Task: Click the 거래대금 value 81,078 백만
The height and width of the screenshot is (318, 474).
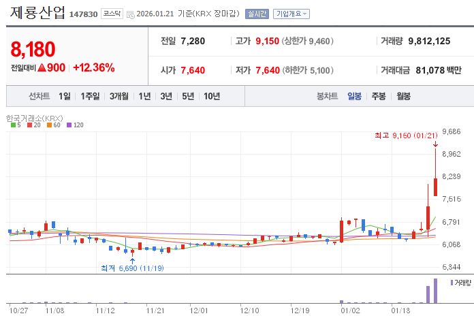Action: click(439, 70)
